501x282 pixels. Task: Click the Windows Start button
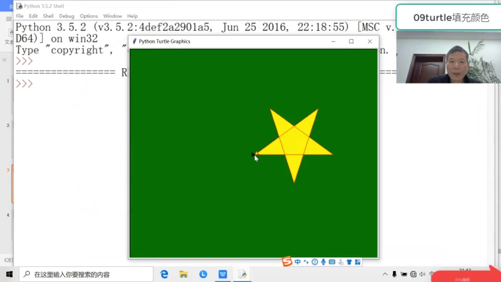[x=9, y=274]
